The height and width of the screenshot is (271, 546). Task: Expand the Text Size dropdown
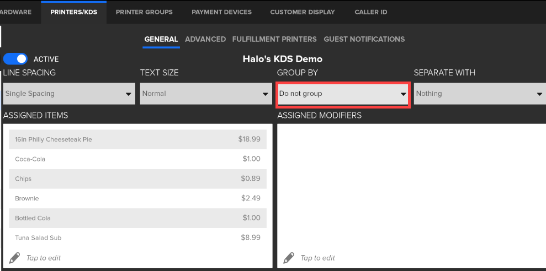[x=205, y=94]
